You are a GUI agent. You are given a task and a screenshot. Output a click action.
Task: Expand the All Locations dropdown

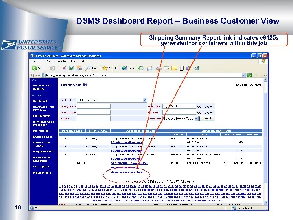pyautogui.click(x=145, y=100)
